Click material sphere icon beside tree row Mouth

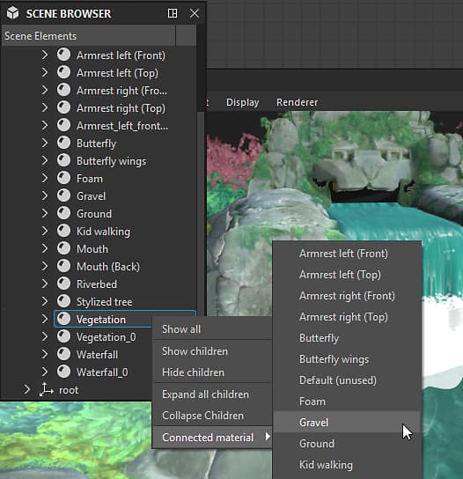[63, 248]
